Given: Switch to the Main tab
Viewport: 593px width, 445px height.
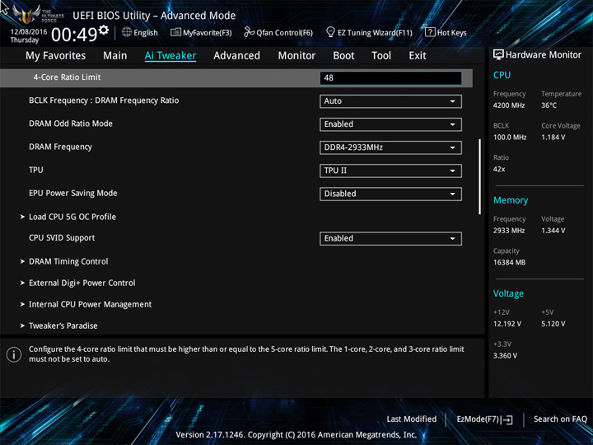Looking at the screenshot, I should pyautogui.click(x=115, y=56).
